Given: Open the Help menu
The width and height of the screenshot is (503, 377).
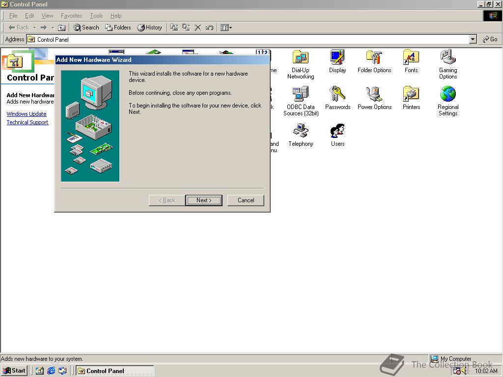Looking at the screenshot, I should [116, 16].
